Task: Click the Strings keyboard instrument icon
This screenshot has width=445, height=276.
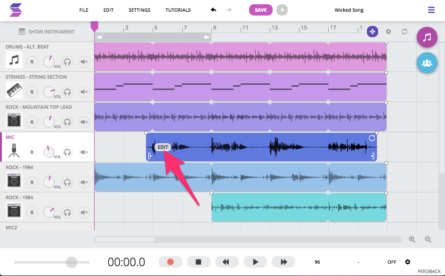Action: 14,90
